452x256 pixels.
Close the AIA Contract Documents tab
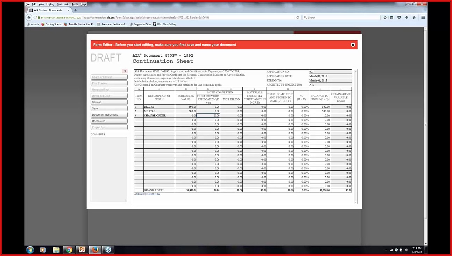(69, 10)
